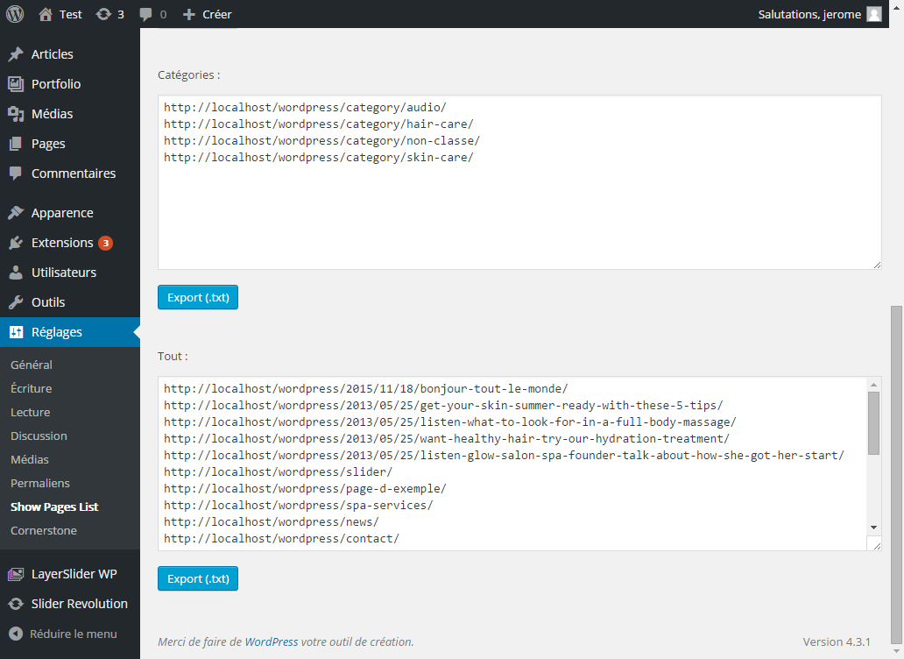Click the Tout export .txt button

click(x=198, y=578)
